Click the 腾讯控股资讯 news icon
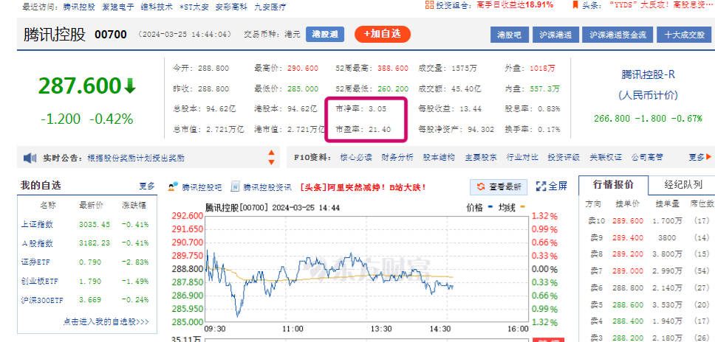 click(x=236, y=186)
